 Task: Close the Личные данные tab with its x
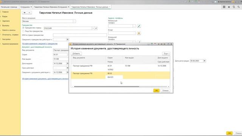(110, 7)
